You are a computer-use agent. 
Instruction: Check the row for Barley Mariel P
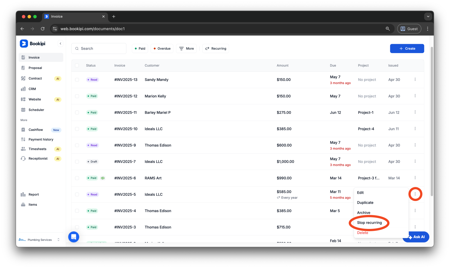[77, 113]
